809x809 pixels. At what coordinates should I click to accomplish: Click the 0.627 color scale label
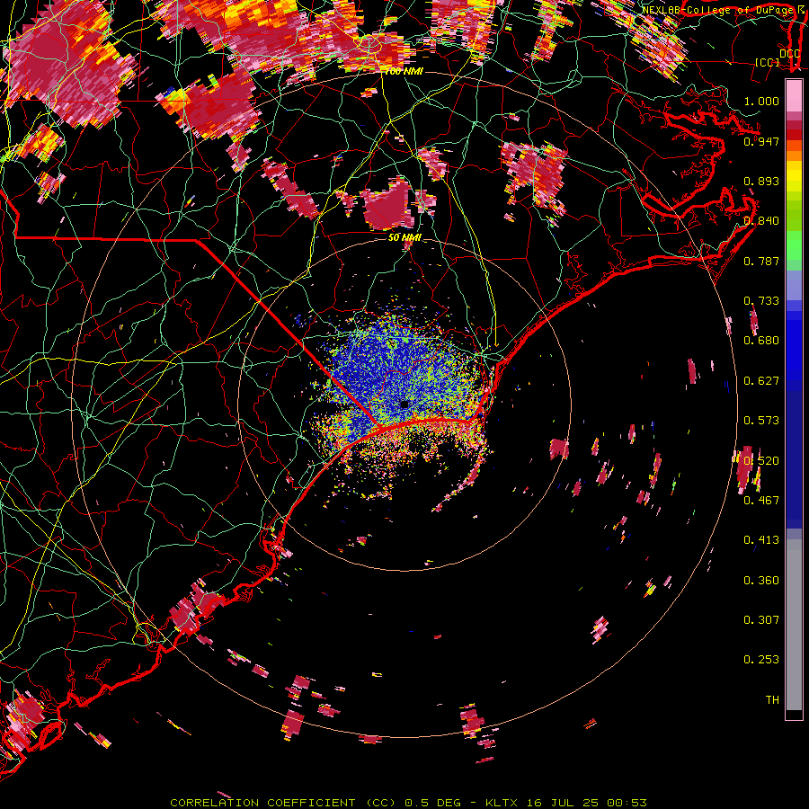(761, 381)
